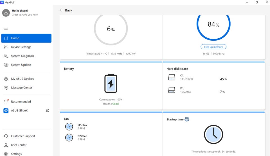
Task: Click the battery charging icon
Action: coord(111,83)
